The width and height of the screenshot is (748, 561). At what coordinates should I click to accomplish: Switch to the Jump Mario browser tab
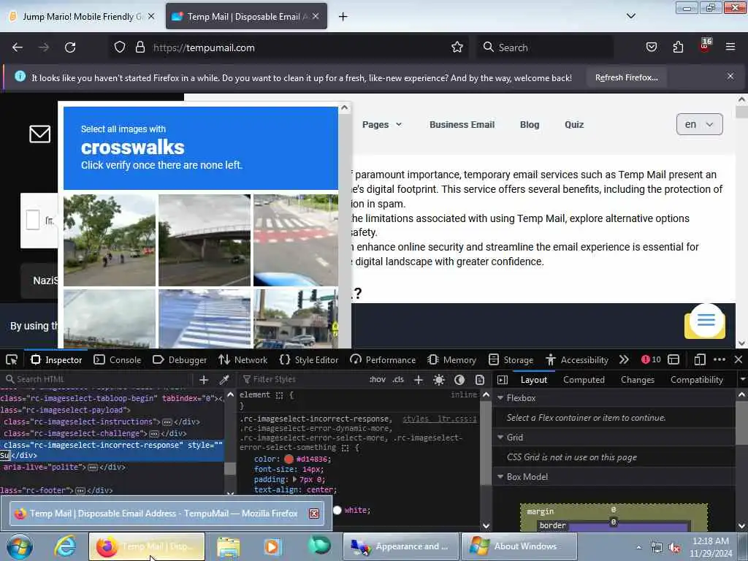coord(81,17)
